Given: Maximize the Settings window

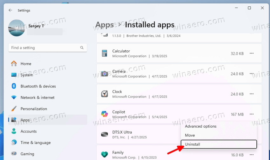Looking at the screenshot, I should (249, 8).
